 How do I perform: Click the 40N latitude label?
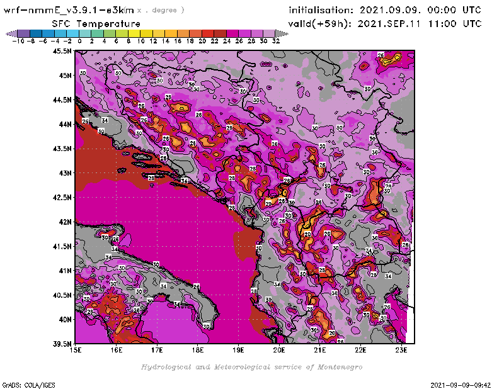point(65,320)
